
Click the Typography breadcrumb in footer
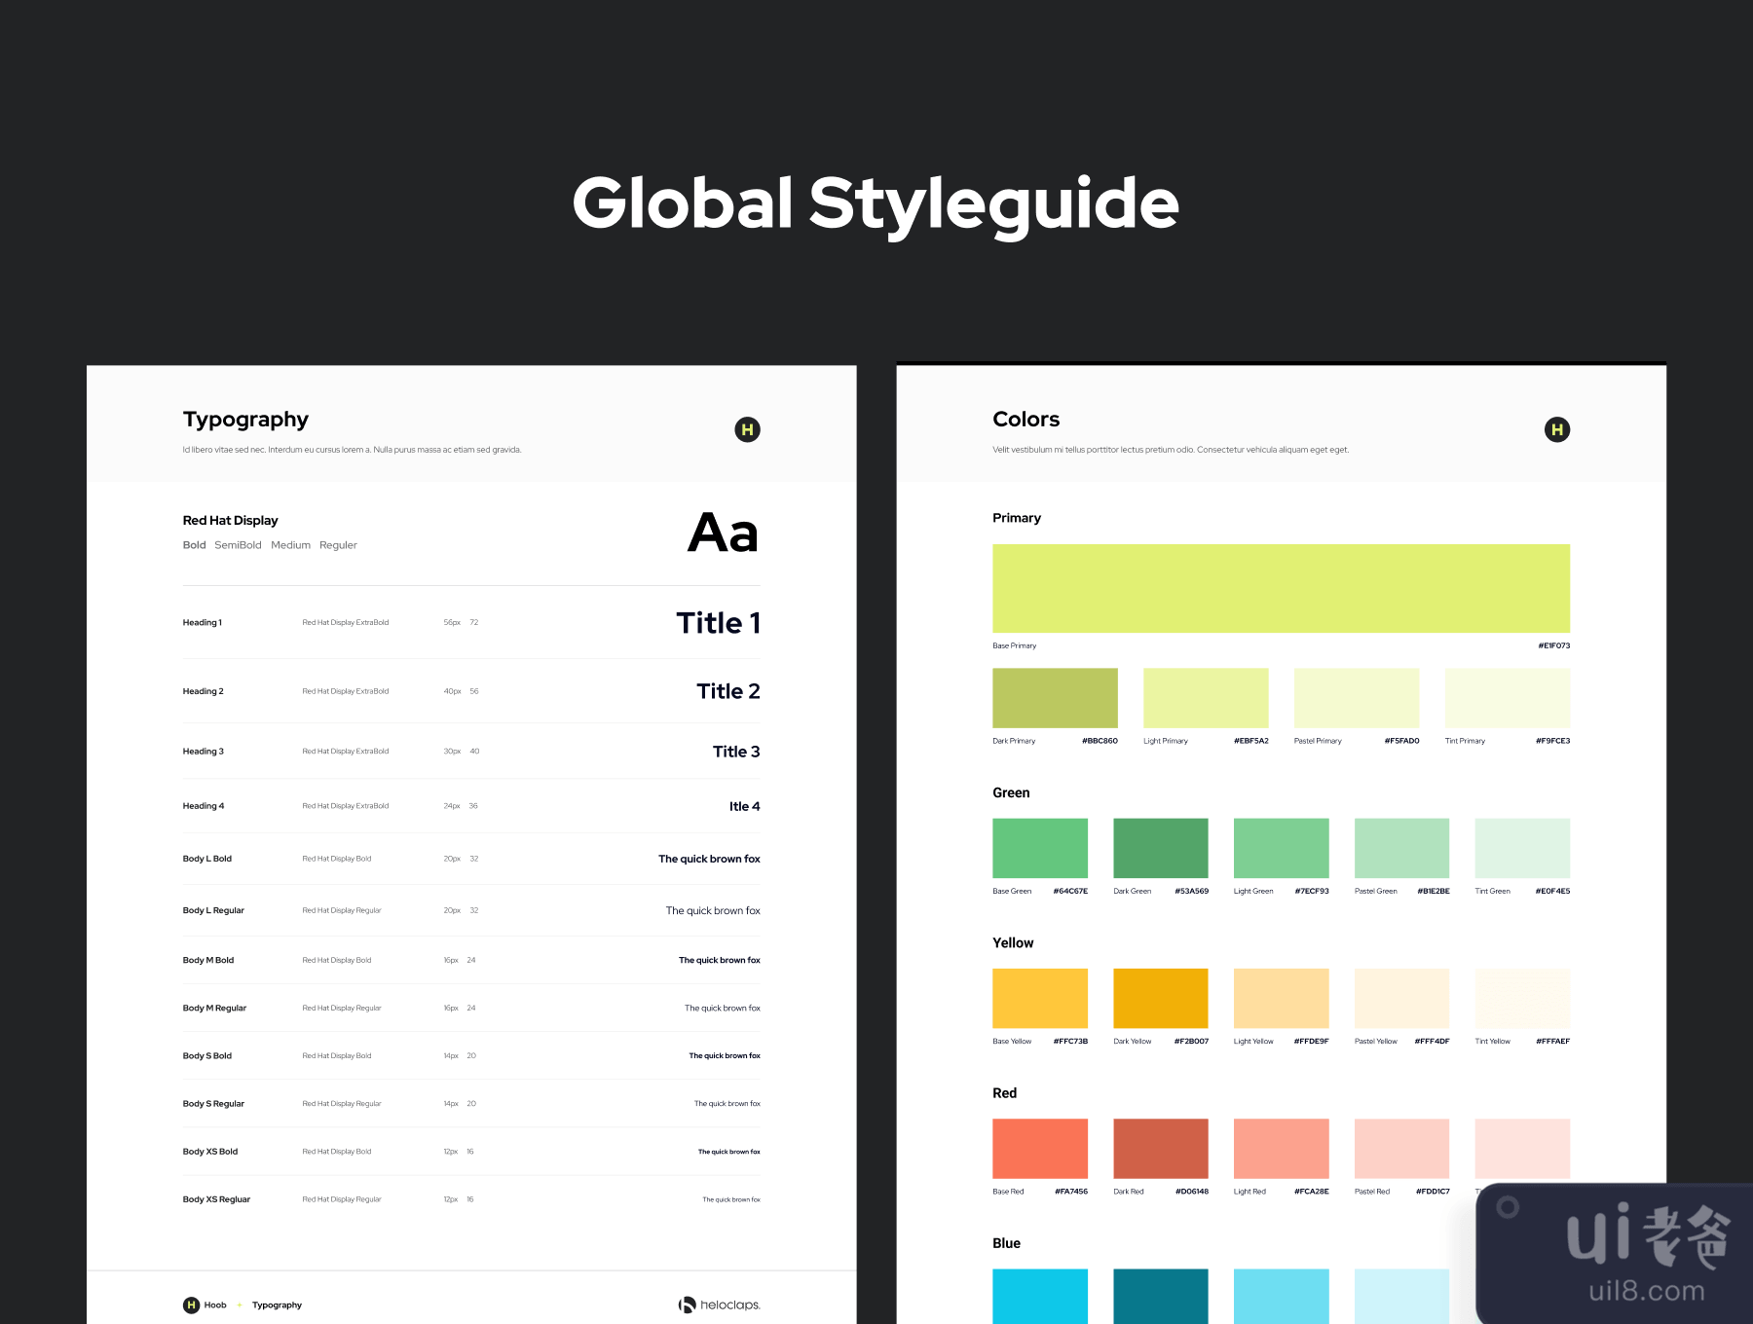[277, 1305]
